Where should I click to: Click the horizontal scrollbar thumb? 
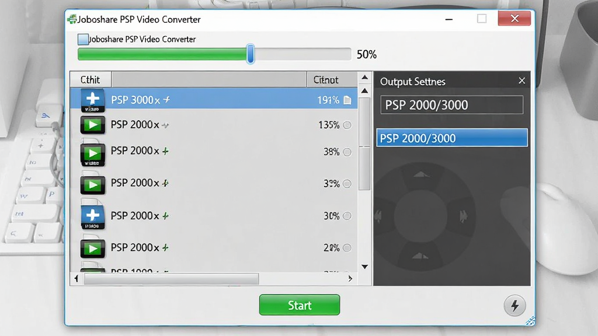click(171, 279)
